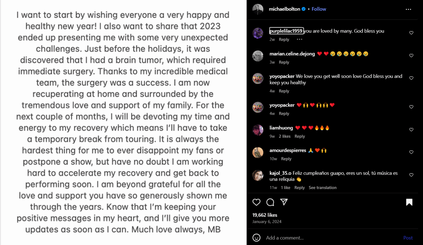Open the emoji picker in comment box
423x245 pixels.
(256, 238)
